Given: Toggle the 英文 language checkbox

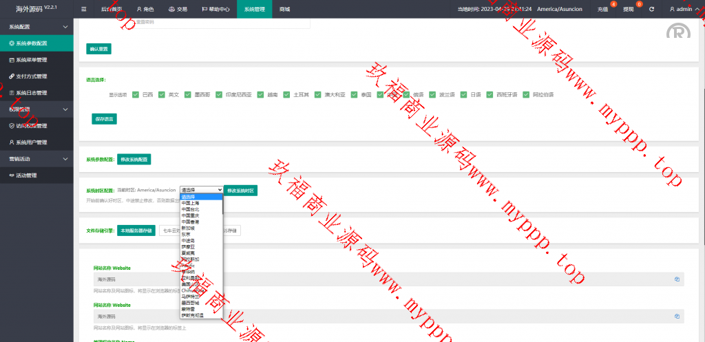Looking at the screenshot, I should pos(161,94).
